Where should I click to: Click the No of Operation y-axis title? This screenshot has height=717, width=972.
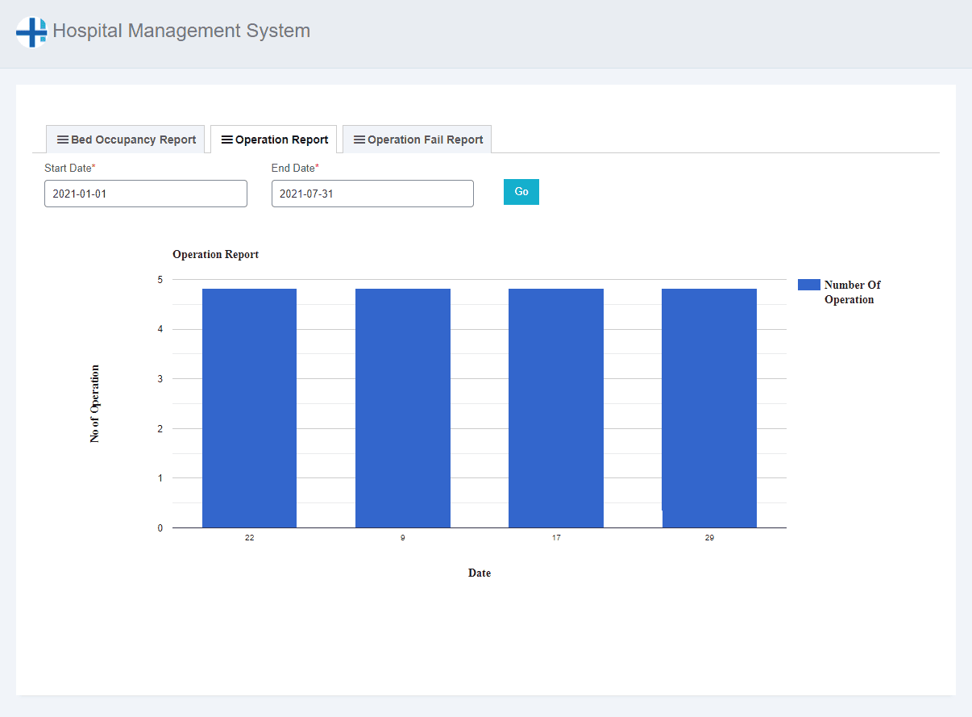(95, 403)
